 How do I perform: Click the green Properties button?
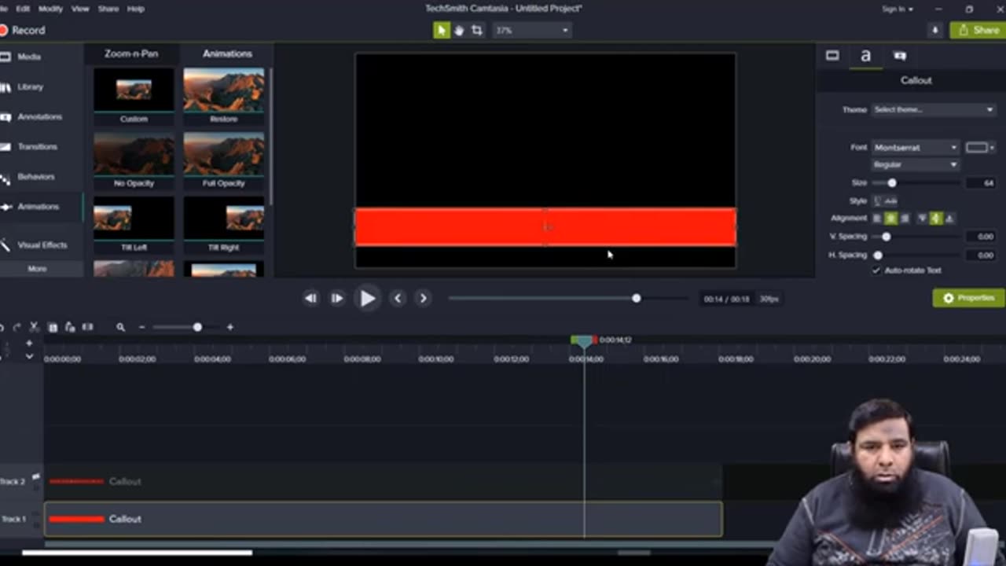tap(968, 298)
